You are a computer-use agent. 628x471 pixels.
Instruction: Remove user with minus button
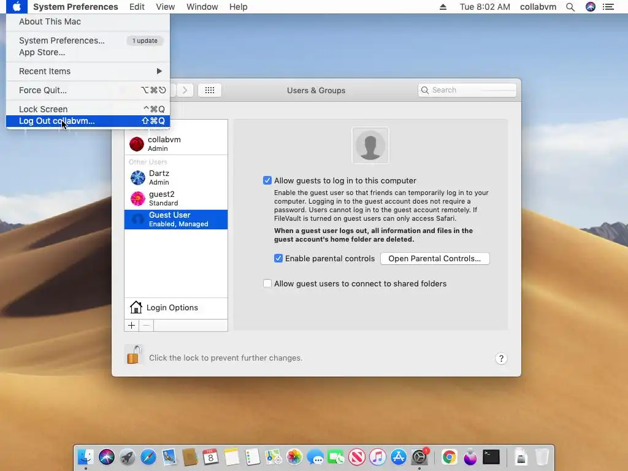pos(146,325)
